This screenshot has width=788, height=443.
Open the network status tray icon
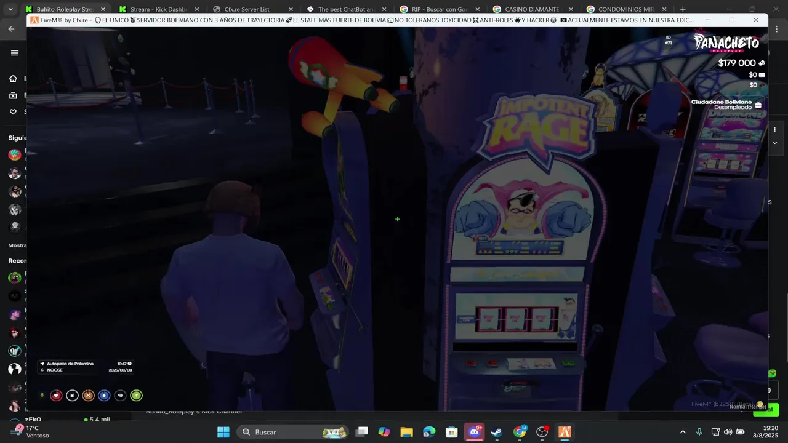[715, 432]
